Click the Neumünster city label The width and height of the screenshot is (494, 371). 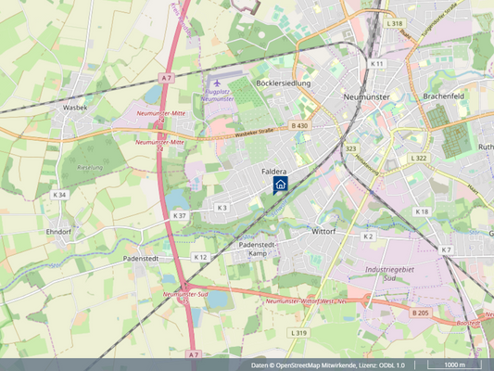click(366, 96)
